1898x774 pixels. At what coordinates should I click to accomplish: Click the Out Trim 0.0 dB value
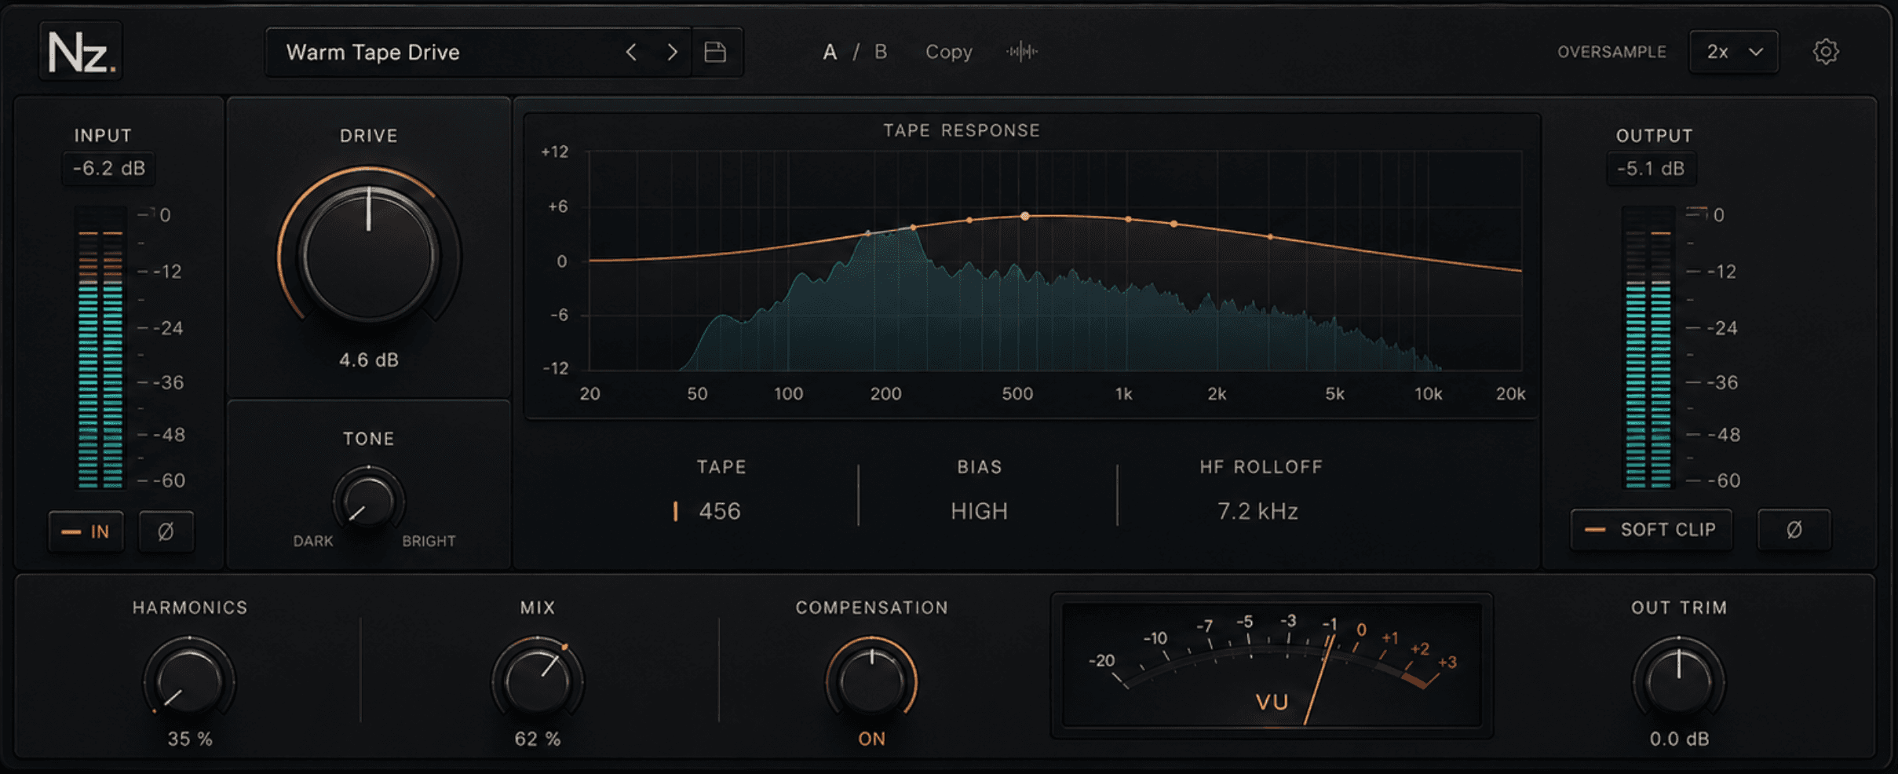1679,739
